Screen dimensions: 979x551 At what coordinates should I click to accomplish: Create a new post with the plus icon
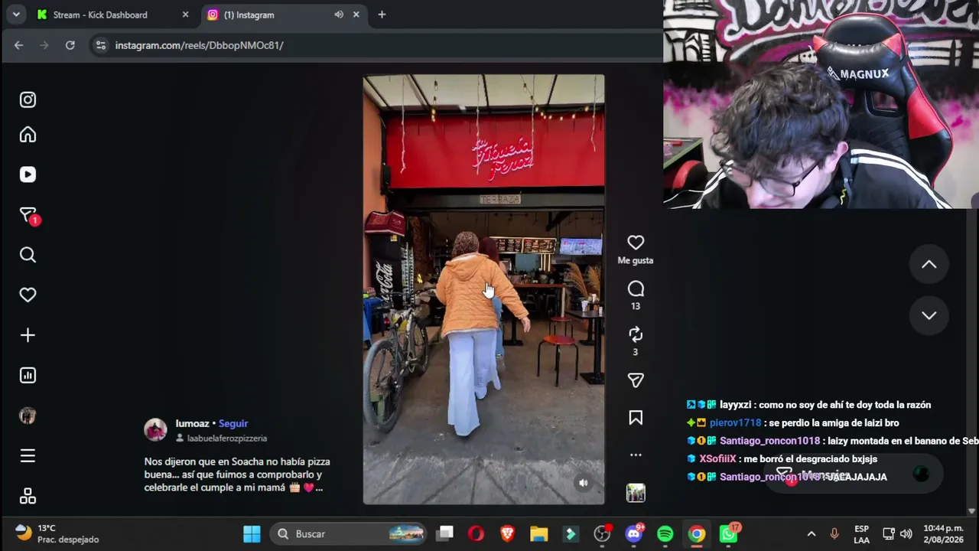click(28, 335)
